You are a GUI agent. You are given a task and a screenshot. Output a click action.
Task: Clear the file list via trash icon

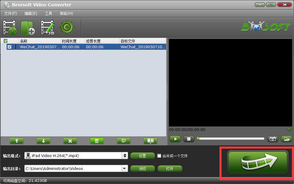97,141
